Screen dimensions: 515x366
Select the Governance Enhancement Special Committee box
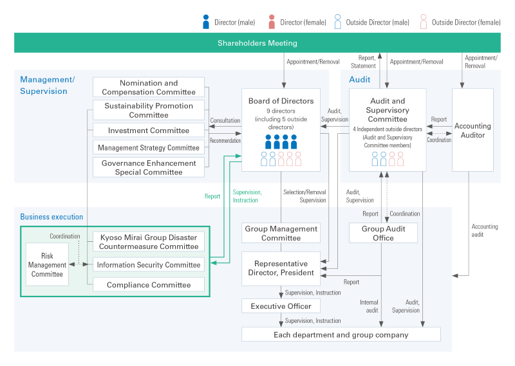149,167
